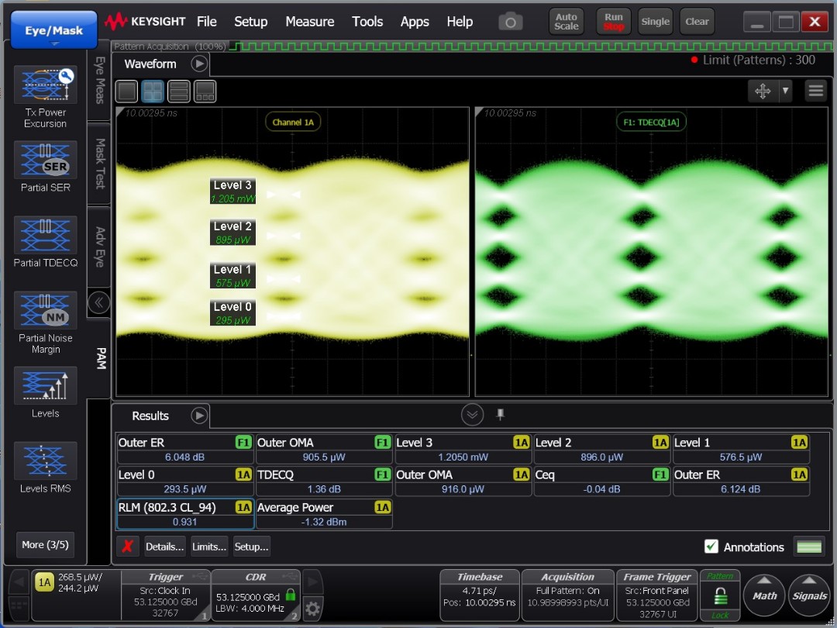Click the green annotation color swatch
837x628 pixels.
(809, 547)
